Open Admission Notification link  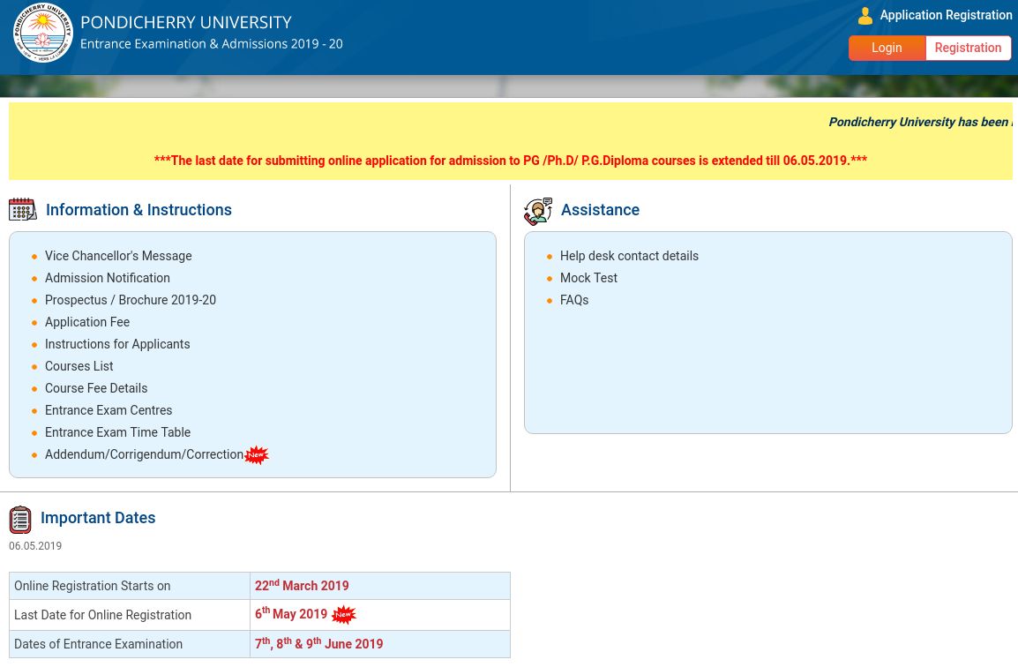point(107,278)
